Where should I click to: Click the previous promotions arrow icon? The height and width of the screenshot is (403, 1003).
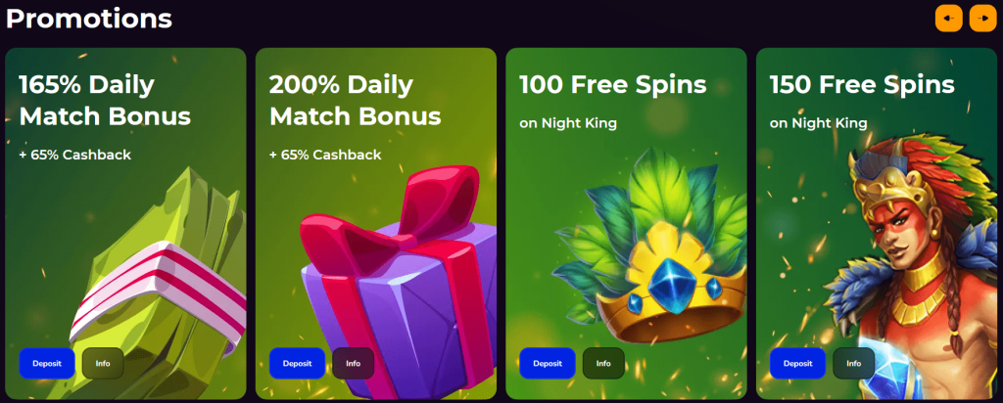[x=948, y=19]
